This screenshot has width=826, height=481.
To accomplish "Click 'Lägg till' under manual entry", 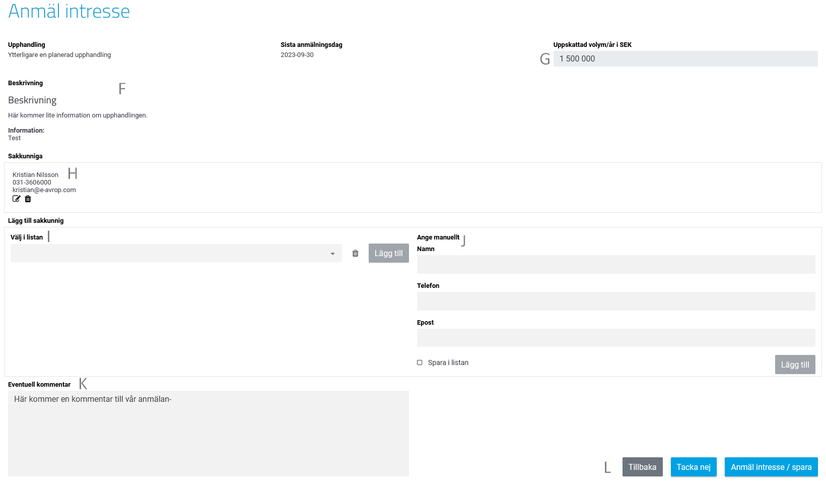I will pyautogui.click(x=795, y=365).
